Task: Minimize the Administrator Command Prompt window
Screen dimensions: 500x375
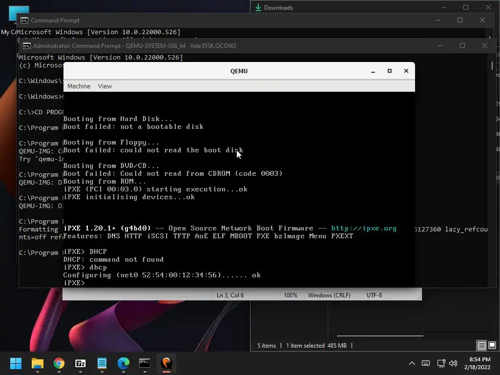Action: (440, 45)
